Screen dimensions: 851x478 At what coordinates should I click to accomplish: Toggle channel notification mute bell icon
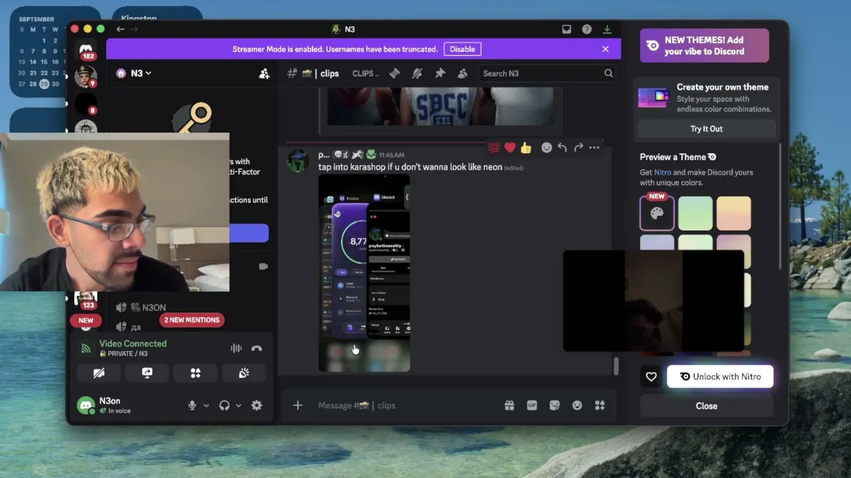point(417,74)
